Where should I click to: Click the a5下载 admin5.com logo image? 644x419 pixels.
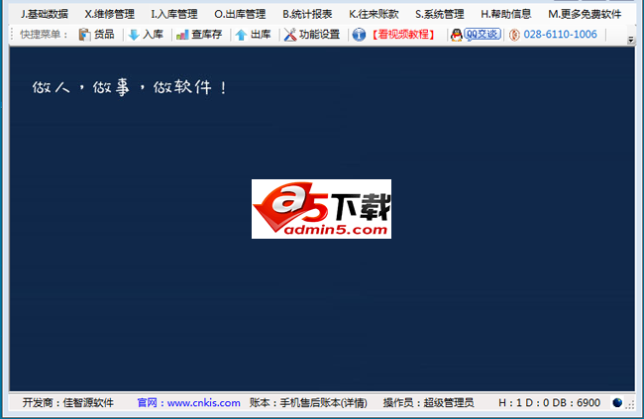[321, 209]
